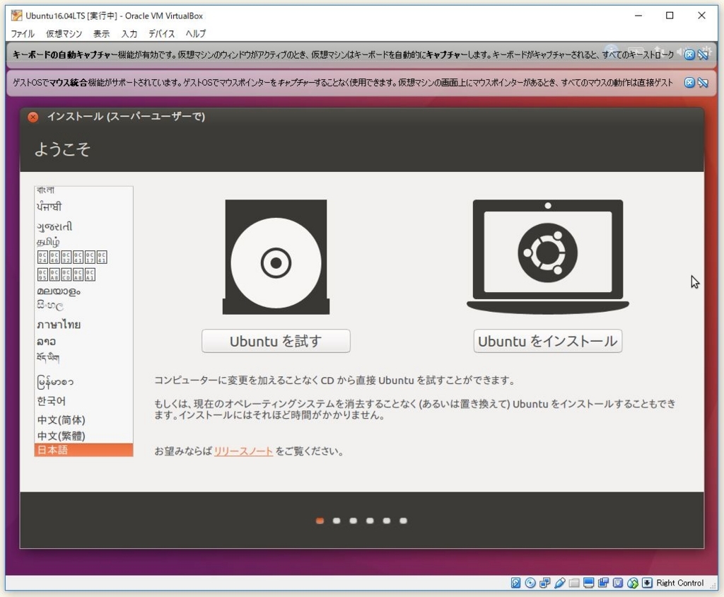This screenshot has width=724, height=597.
Task: Click the USB devices status icon
Action: coord(560,583)
